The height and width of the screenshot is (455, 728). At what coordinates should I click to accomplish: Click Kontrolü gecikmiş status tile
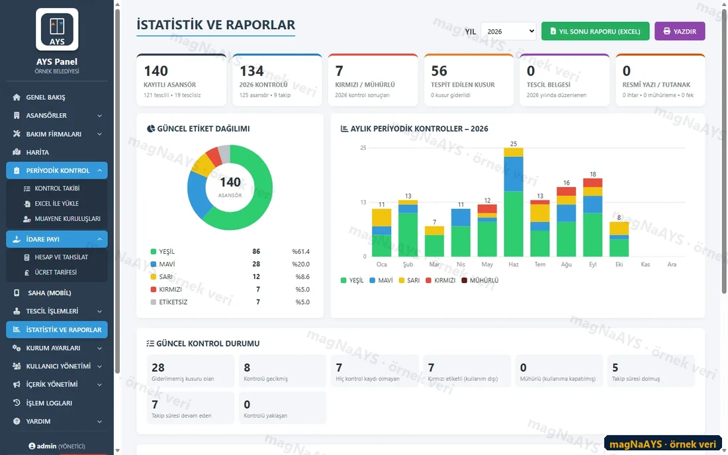[x=283, y=371]
